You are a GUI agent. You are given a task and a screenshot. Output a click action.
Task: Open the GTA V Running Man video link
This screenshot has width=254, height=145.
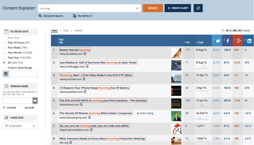pos(96,75)
